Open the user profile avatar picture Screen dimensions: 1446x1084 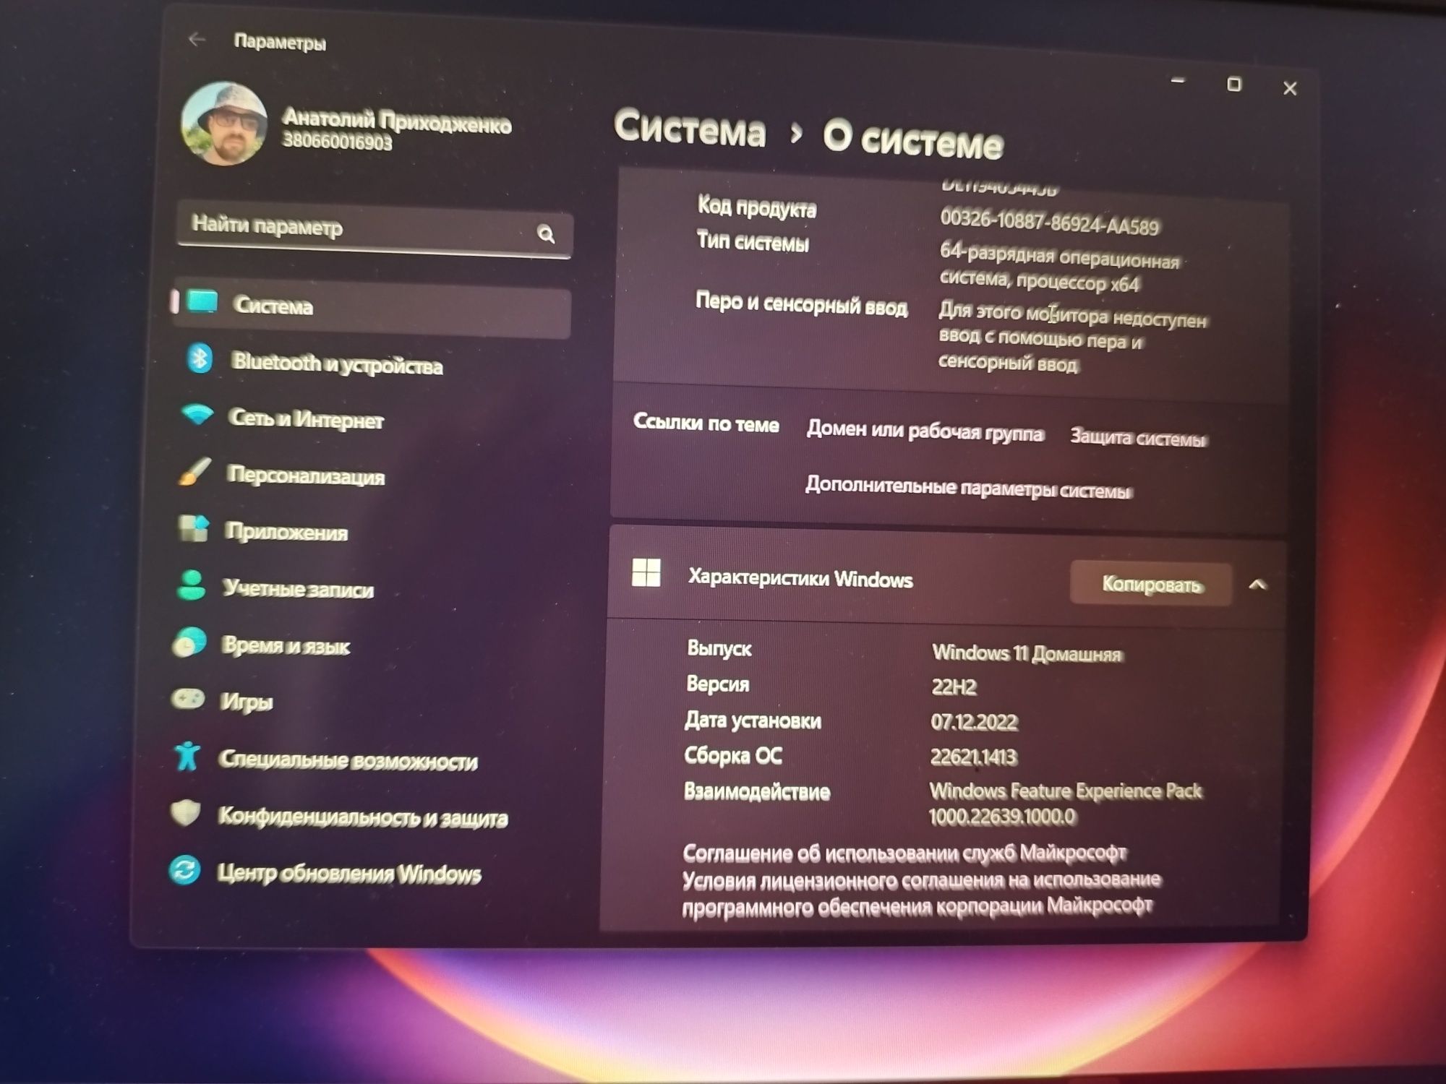223,124
